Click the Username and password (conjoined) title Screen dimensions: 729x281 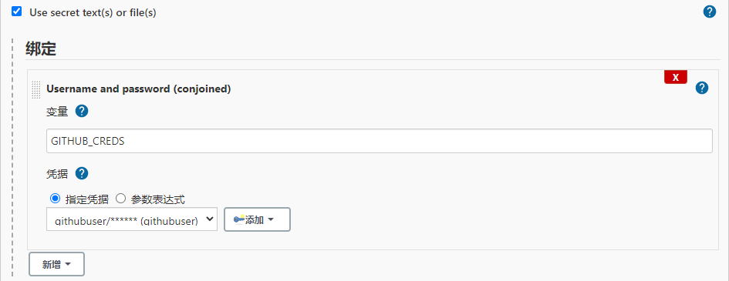pyautogui.click(x=139, y=89)
